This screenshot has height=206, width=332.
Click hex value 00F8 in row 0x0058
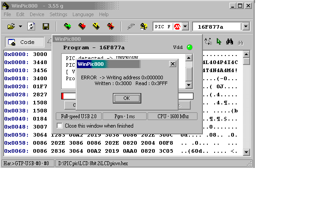(166, 143)
